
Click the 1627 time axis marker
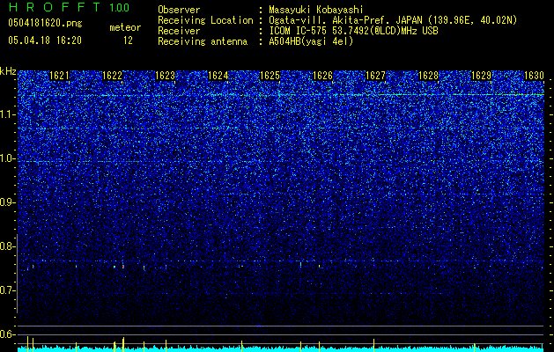[x=375, y=76]
